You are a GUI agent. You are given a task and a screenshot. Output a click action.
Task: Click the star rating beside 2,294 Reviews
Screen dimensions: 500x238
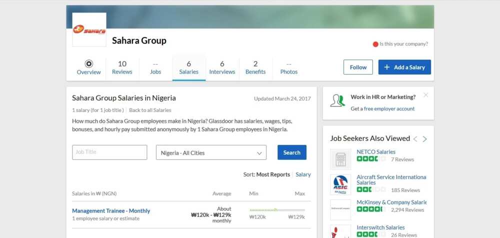coord(371,209)
